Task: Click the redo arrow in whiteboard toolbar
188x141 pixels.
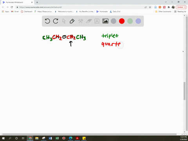Action: (56, 21)
